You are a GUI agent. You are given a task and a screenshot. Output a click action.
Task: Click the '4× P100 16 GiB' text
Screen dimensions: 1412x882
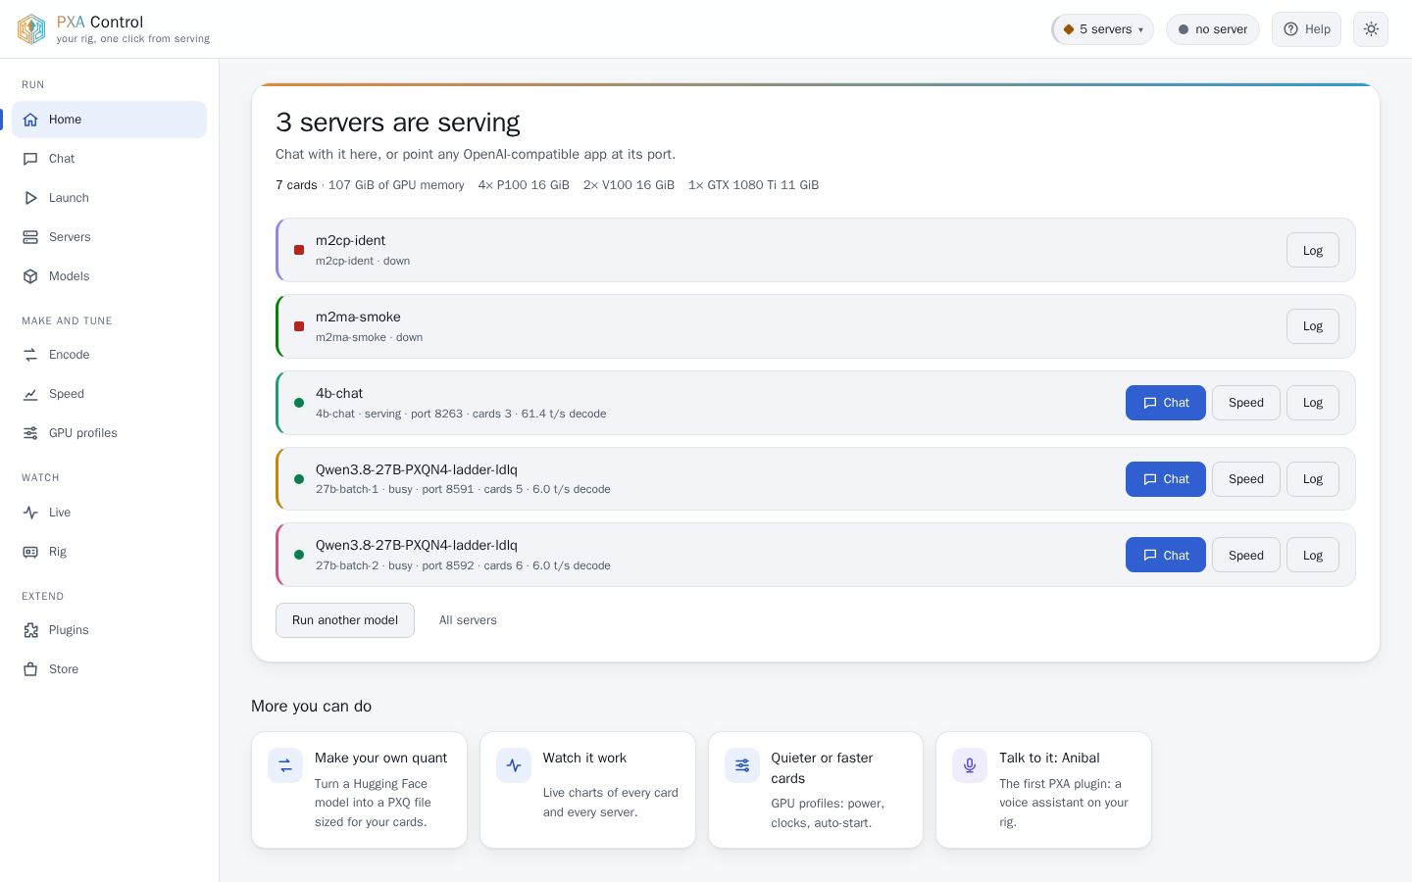coord(524,185)
